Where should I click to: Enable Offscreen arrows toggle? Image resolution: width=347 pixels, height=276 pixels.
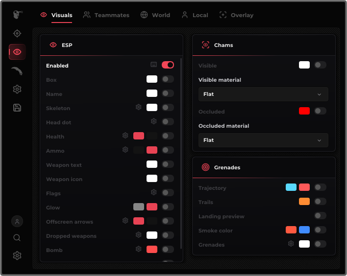click(x=168, y=221)
